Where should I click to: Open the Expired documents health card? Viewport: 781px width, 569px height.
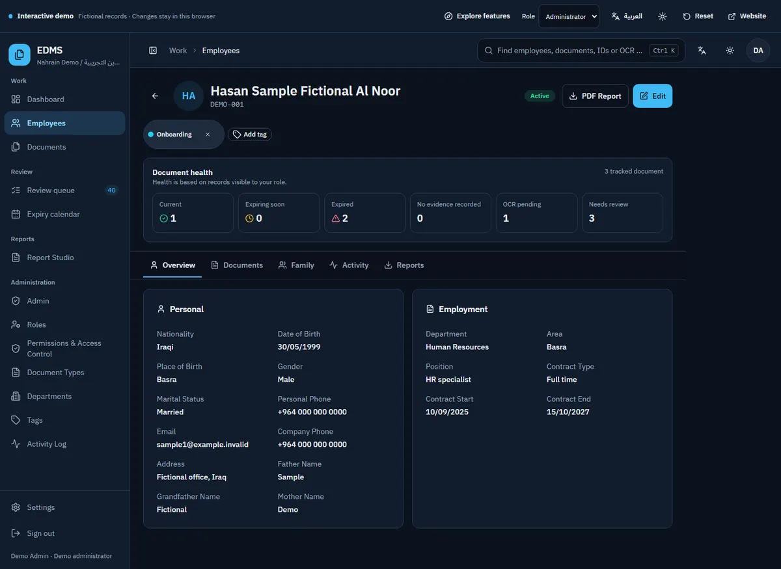tap(365, 213)
